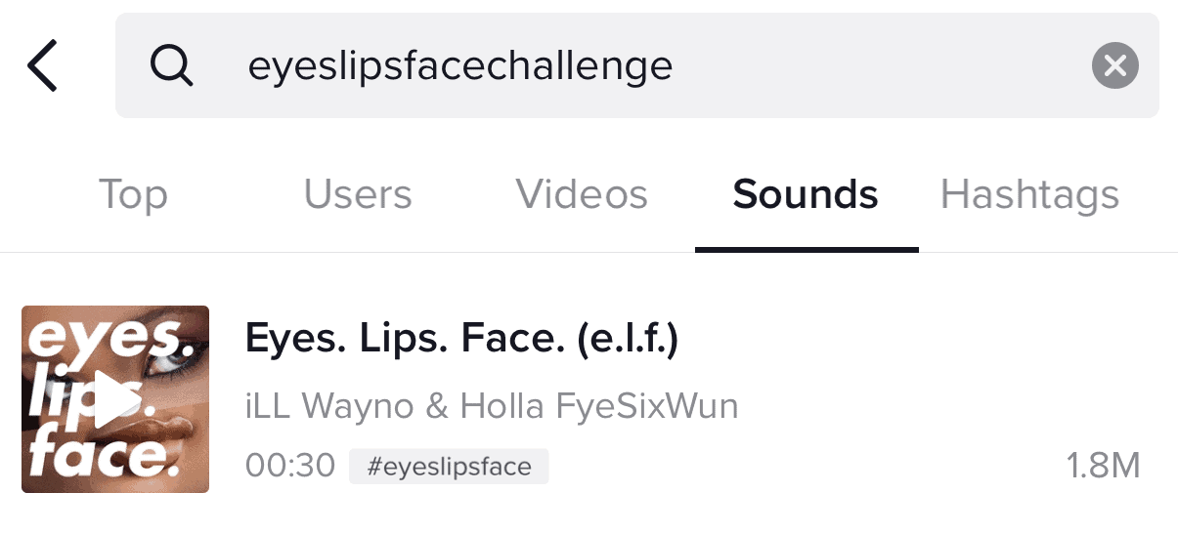Click the active underline beneath Sounds
This screenshot has width=1178, height=534.
[807, 249]
